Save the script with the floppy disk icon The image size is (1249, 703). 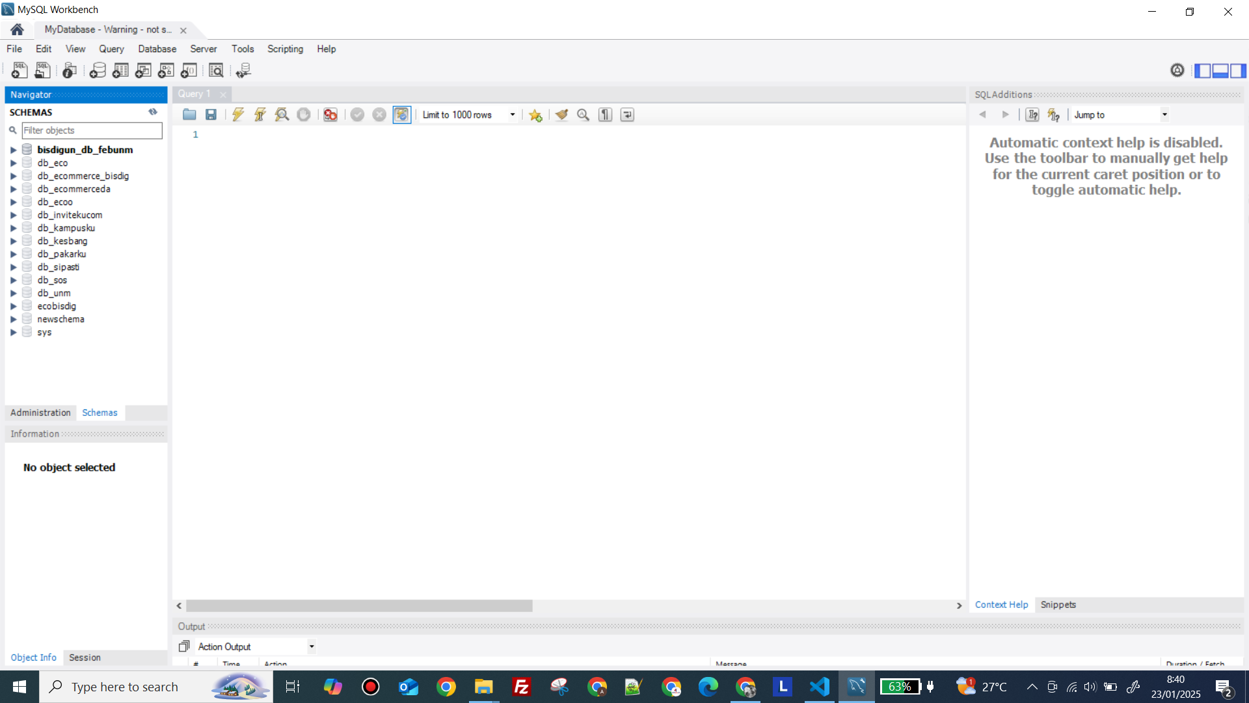[x=211, y=115]
